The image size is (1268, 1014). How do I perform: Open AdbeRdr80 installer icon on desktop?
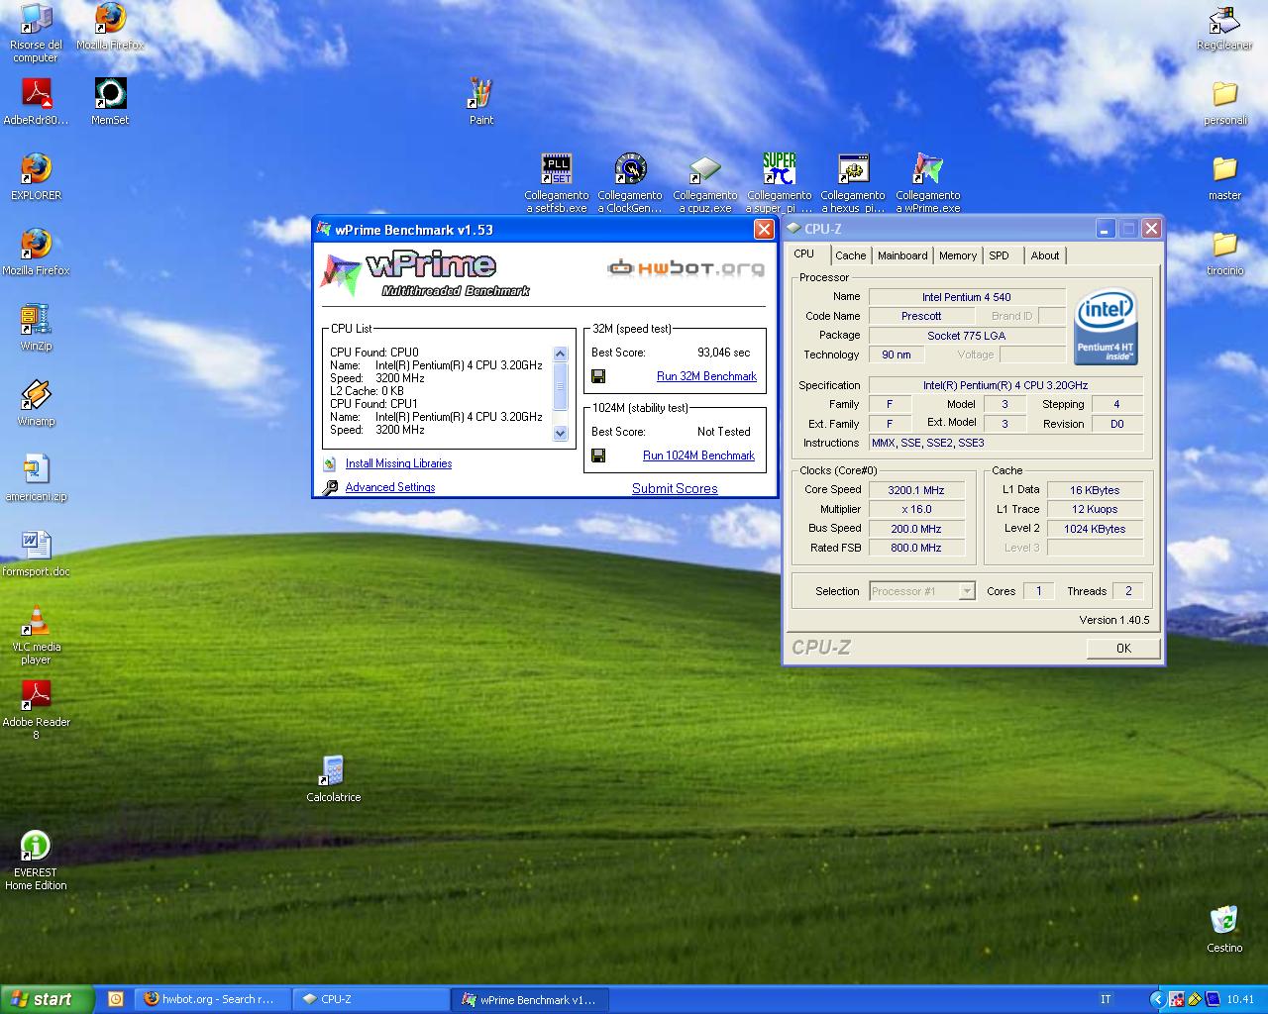click(37, 102)
